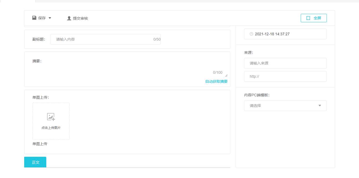Image resolution: width=359 pixels, height=178 pixels.
Task: Click the image upload plus icon
Action: pyautogui.click(x=51, y=117)
